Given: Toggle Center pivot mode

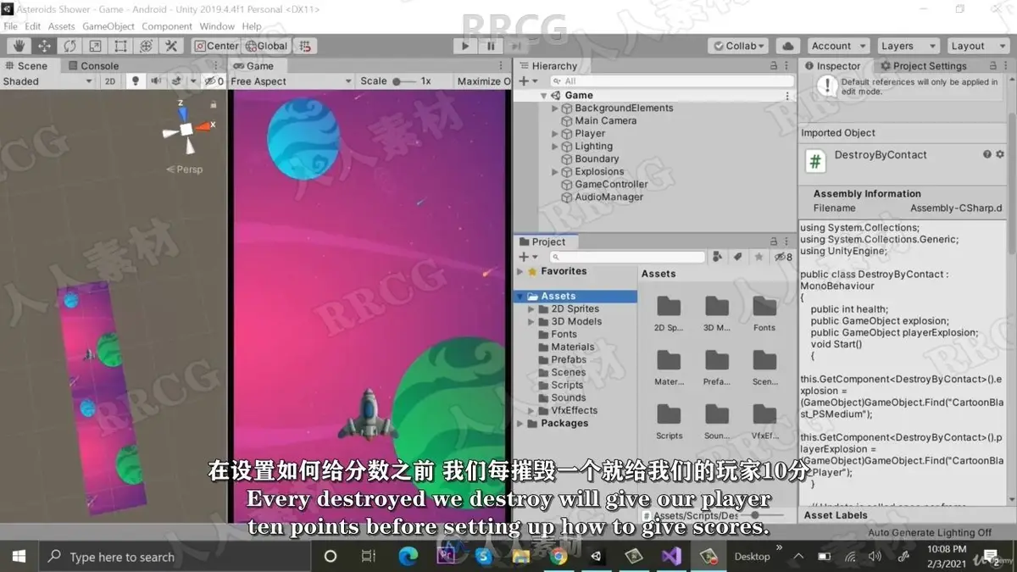Looking at the screenshot, I should tap(218, 46).
